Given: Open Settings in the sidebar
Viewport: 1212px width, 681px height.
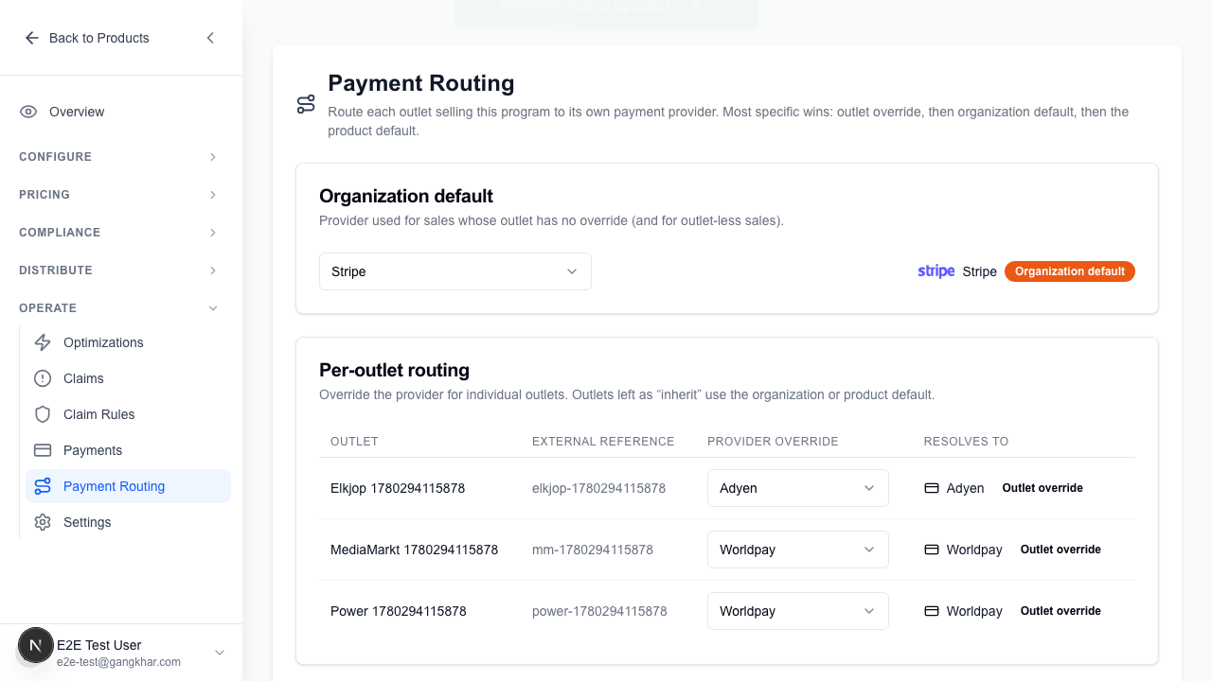Looking at the screenshot, I should click(129, 522).
